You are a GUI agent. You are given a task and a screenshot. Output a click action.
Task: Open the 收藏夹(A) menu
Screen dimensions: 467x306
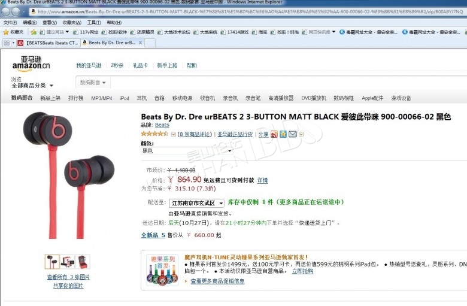(x=72, y=23)
